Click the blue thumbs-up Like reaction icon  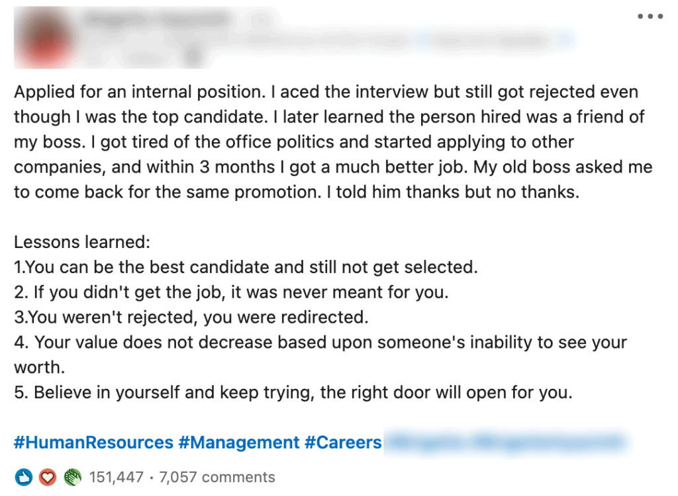23,477
